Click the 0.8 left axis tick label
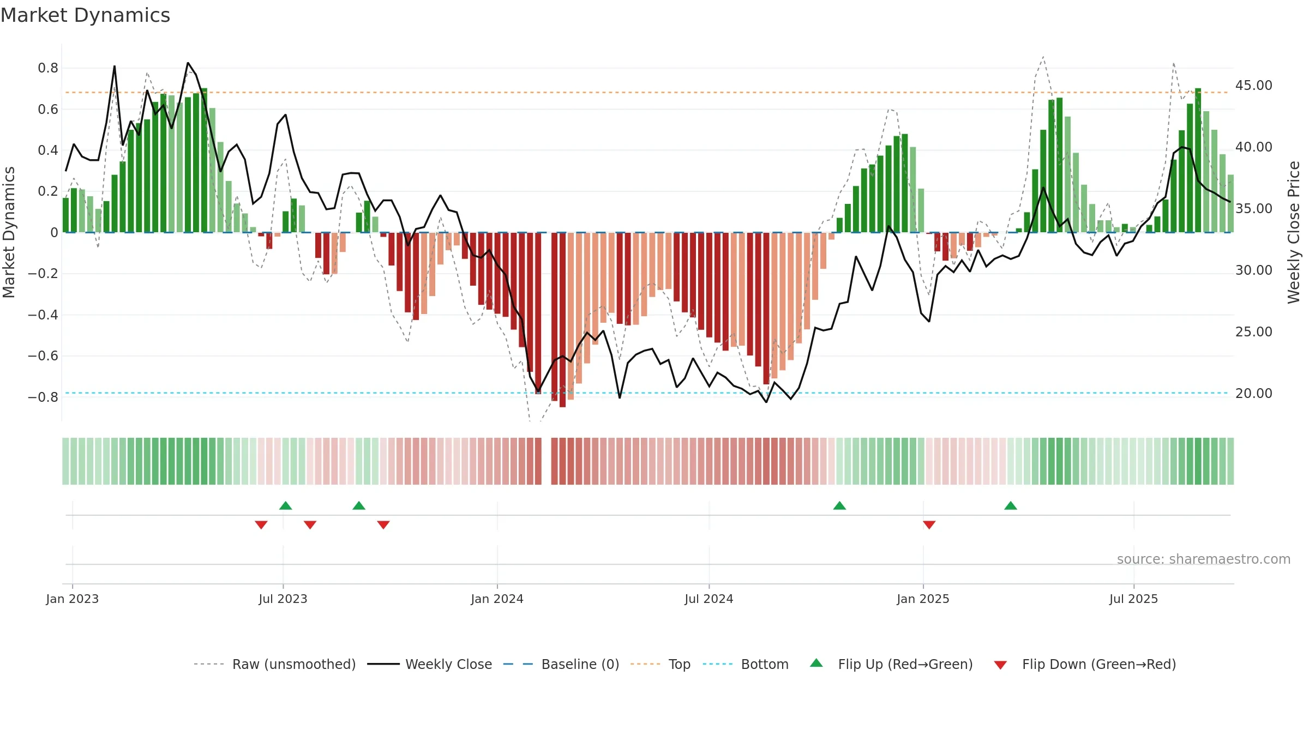The height and width of the screenshot is (736, 1309). click(48, 68)
